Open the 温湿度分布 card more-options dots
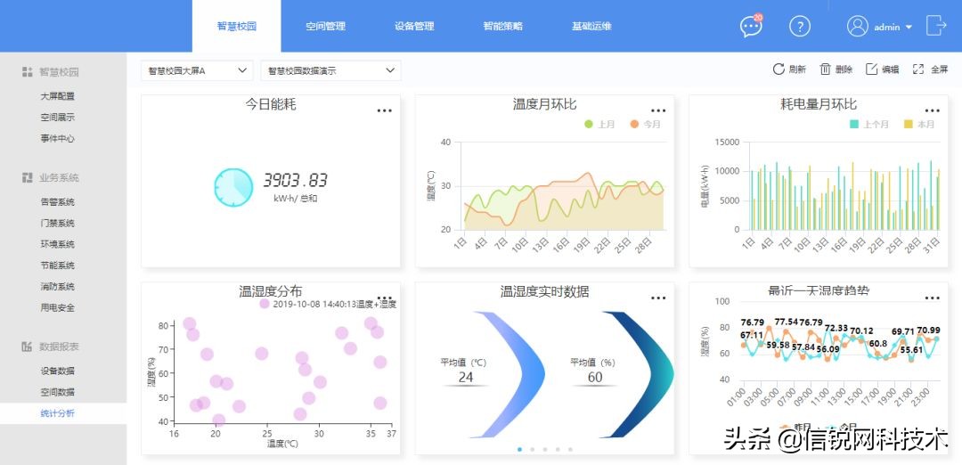The height and width of the screenshot is (465, 962). click(385, 298)
